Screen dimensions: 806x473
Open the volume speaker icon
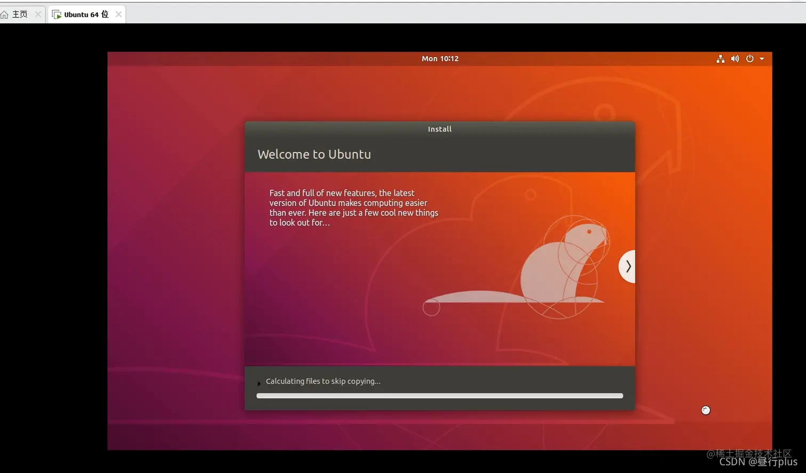[735, 59]
